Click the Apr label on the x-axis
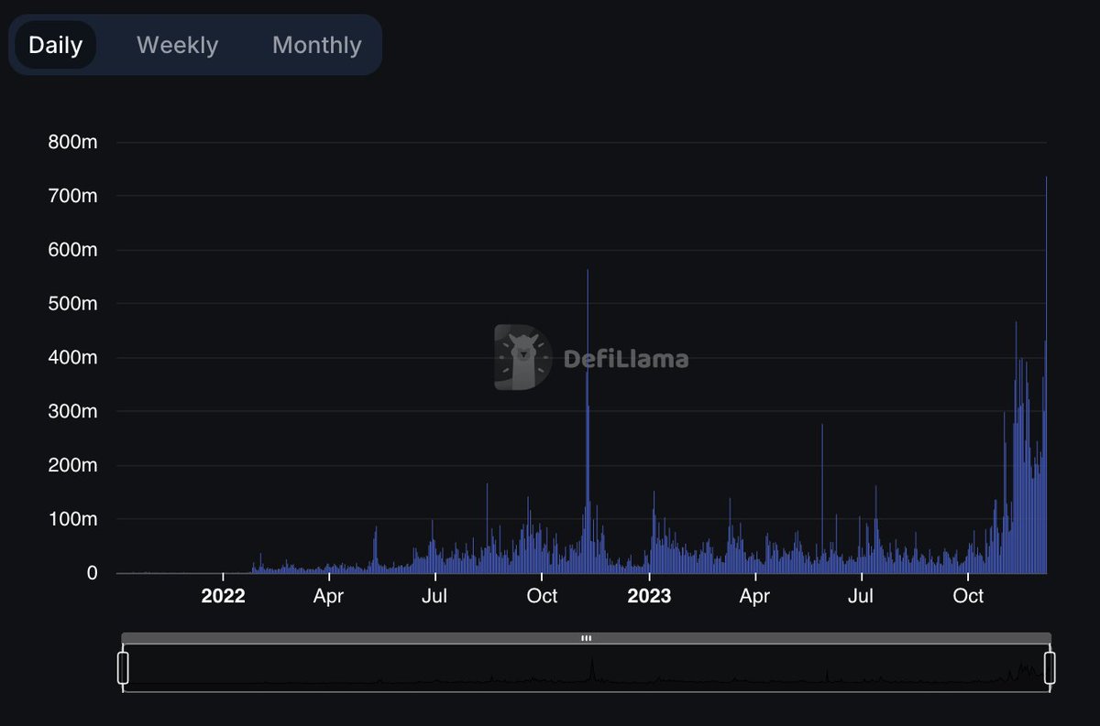This screenshot has height=726, width=1100. coord(328,596)
